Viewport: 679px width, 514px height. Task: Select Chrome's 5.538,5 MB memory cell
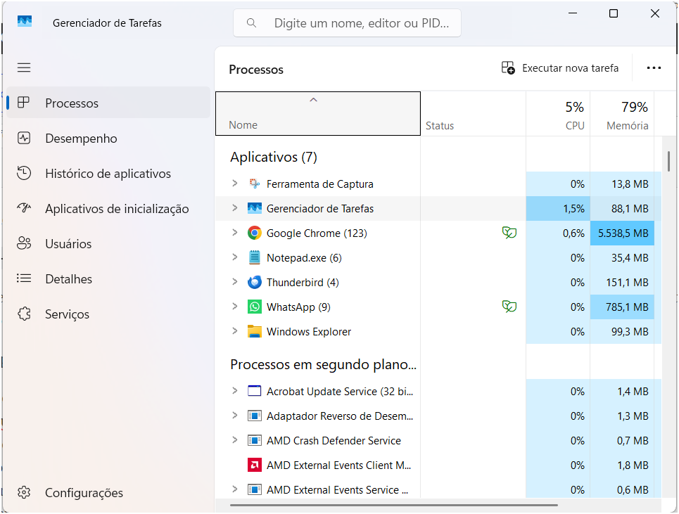[622, 233]
